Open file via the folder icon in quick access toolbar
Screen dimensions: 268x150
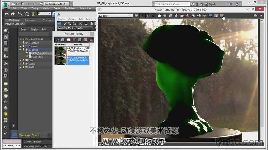tap(18, 4)
